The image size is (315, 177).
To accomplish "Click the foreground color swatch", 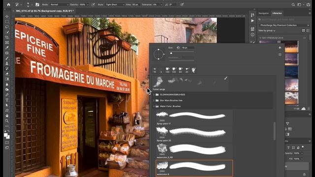I will tap(6, 135).
